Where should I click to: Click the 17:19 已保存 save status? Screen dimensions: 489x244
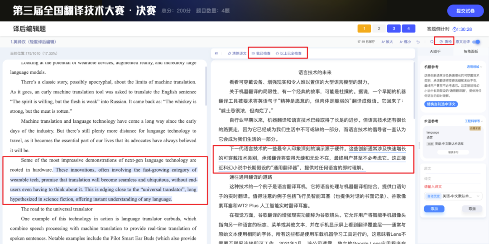pos(366,42)
